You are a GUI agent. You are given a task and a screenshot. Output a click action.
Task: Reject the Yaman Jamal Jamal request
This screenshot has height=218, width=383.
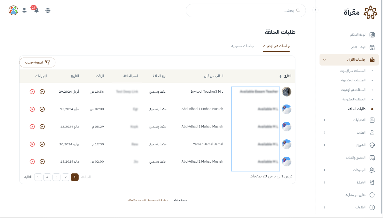point(32,144)
